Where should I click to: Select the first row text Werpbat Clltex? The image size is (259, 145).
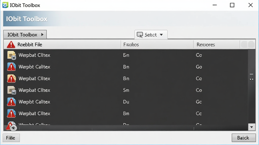click(34, 55)
